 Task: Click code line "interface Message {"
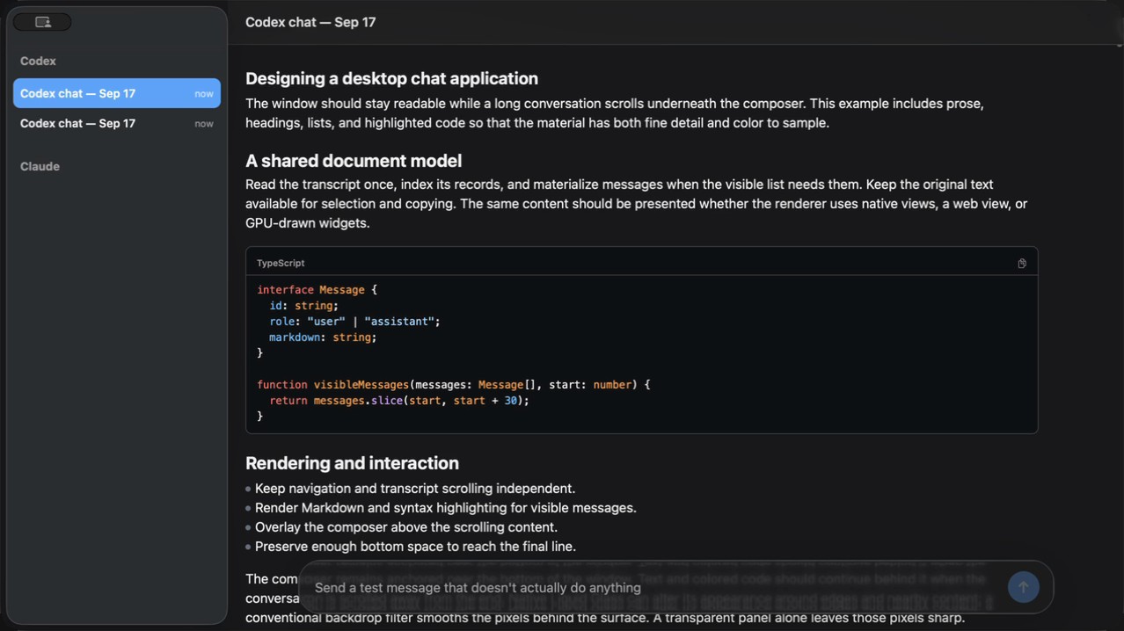tap(317, 290)
